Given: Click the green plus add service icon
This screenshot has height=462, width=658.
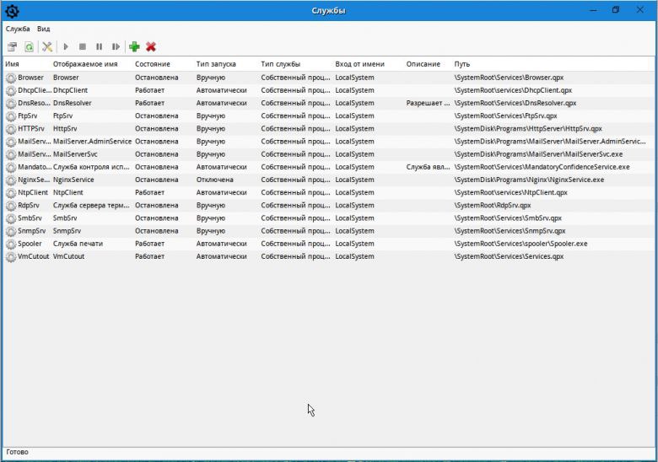Looking at the screenshot, I should pos(134,46).
